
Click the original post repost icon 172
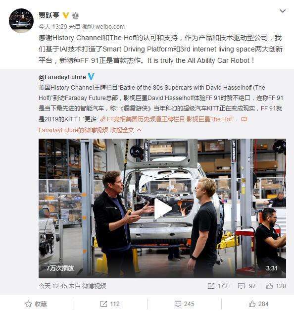point(217,286)
